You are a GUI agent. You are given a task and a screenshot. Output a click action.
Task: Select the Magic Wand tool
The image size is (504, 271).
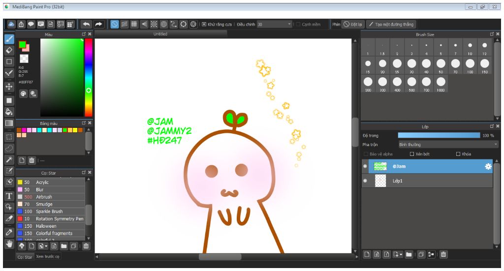pyautogui.click(x=9, y=159)
